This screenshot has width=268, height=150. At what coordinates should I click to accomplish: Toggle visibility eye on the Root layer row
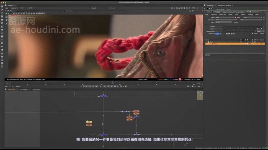click(241, 42)
